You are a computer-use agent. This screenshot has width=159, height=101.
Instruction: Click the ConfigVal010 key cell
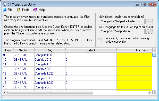point(50,60)
